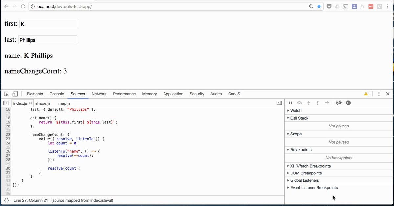This screenshot has height=206, width=394.
Task: Click 'nameChangeCount: 3' page text
Action: [x=36, y=71]
